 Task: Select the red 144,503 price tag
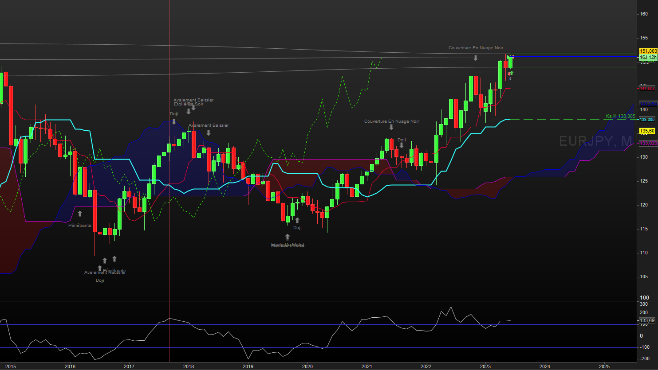(x=647, y=89)
